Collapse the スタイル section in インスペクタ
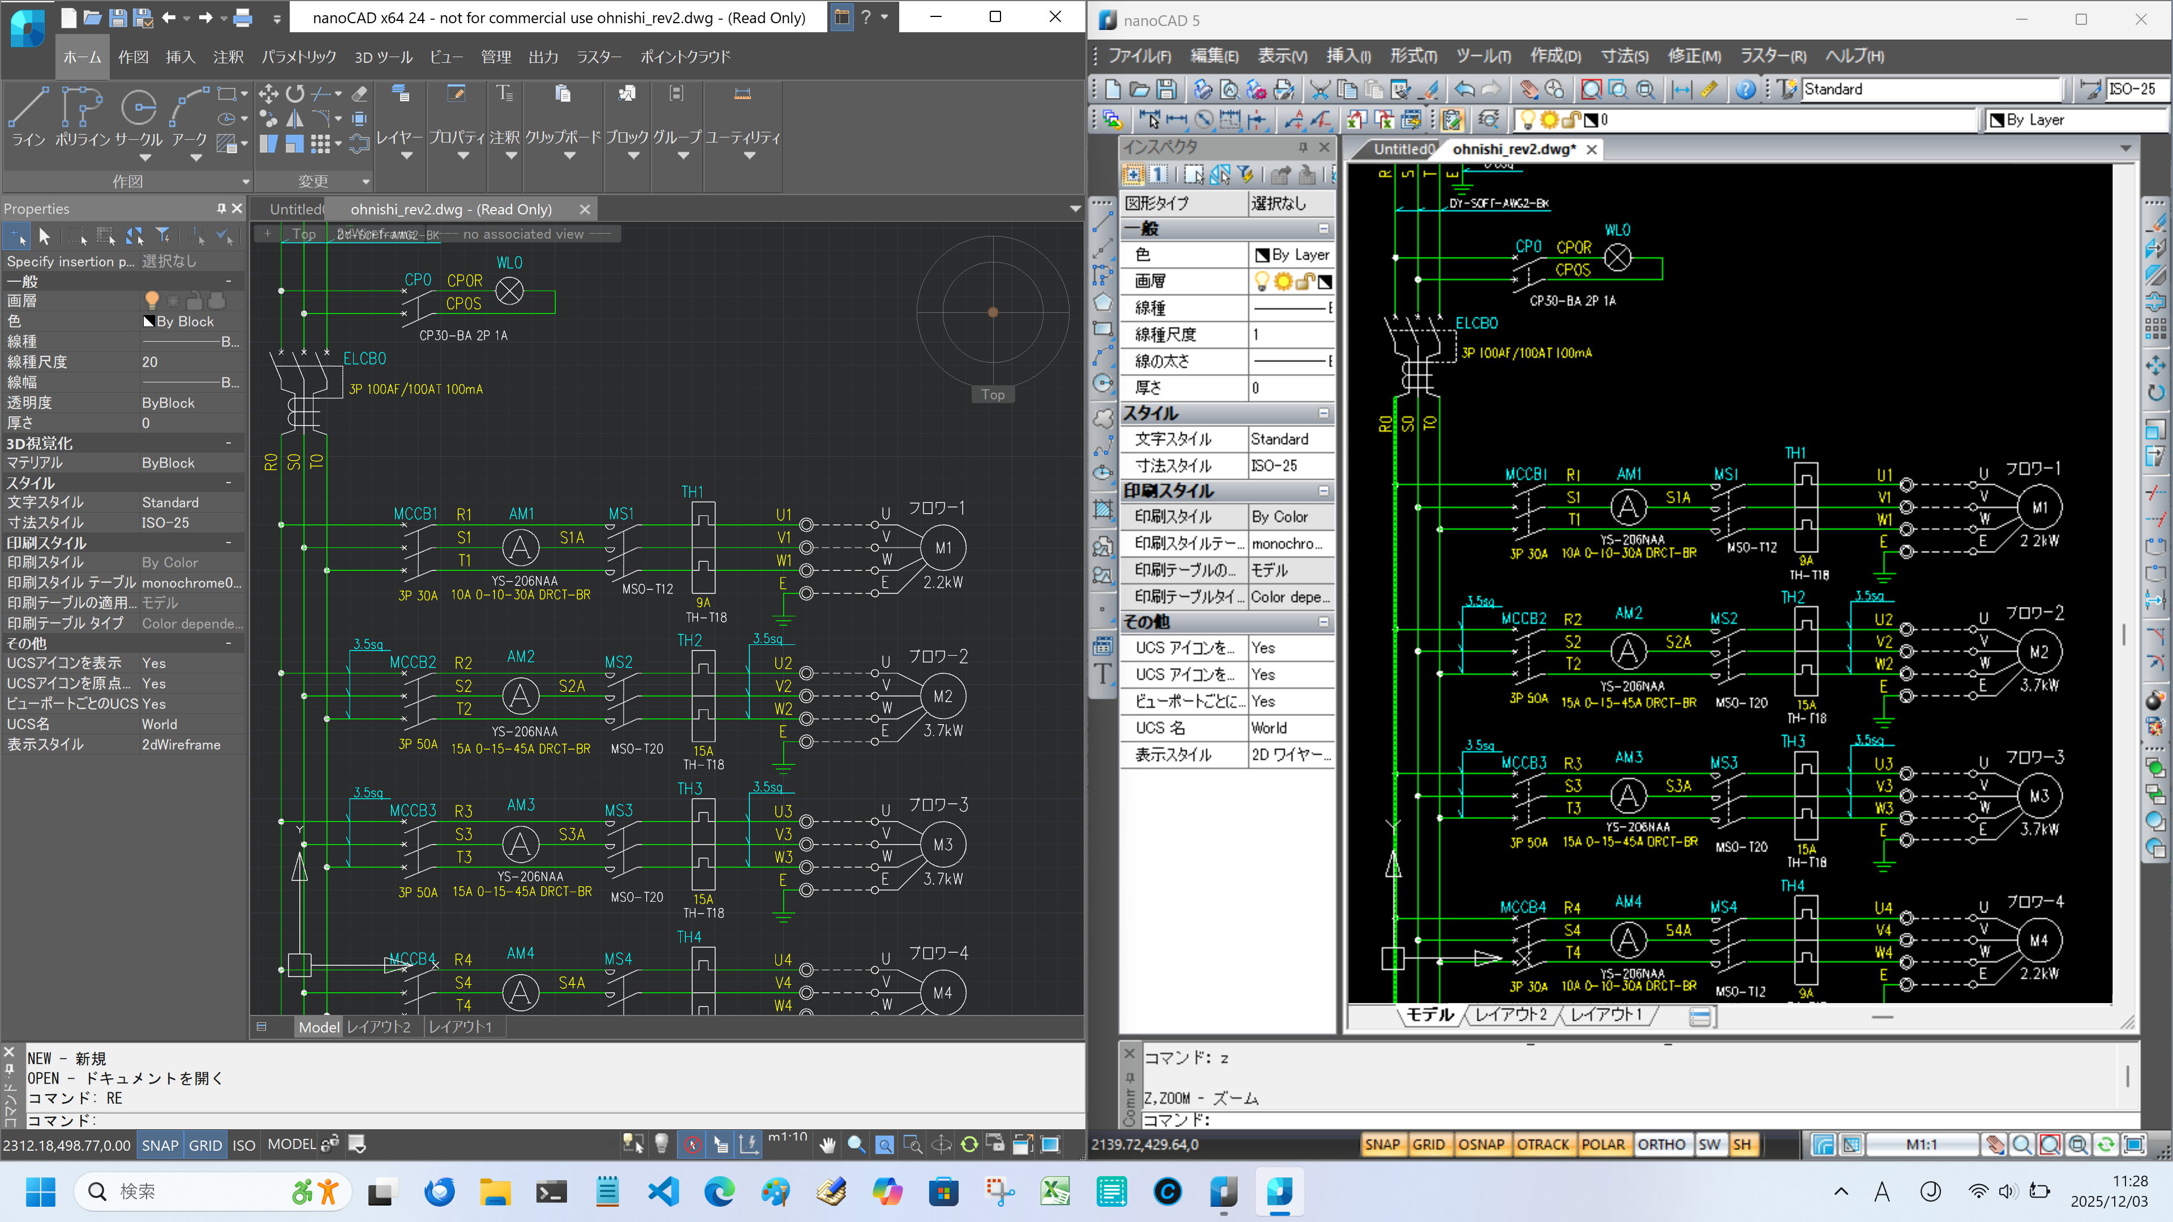The height and width of the screenshot is (1222, 2173). [1322, 413]
